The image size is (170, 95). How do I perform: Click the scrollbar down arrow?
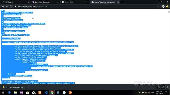[169, 83]
